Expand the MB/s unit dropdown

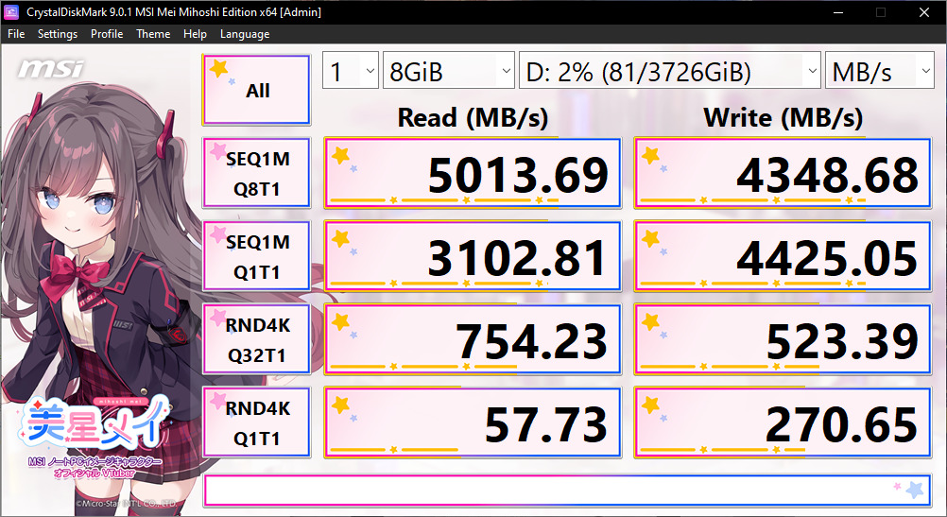(x=879, y=71)
